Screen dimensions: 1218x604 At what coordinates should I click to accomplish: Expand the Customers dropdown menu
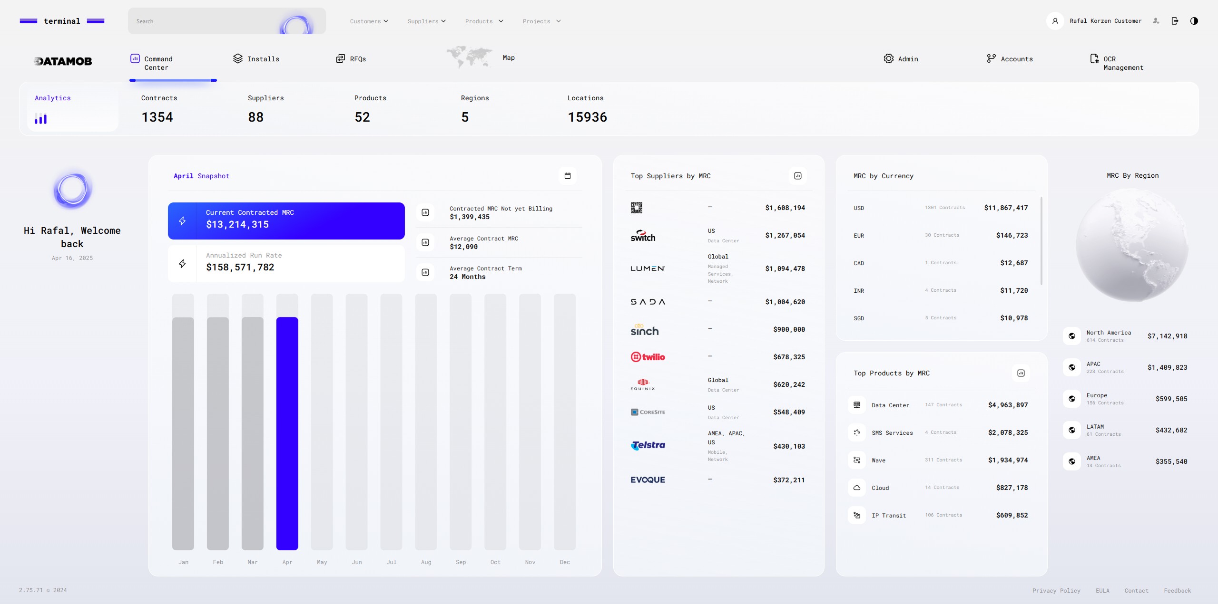369,21
